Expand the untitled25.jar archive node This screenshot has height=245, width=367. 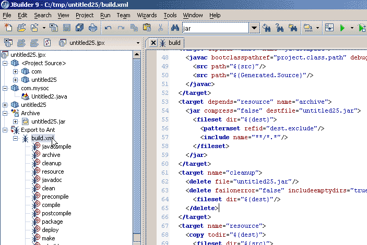(x=16, y=121)
